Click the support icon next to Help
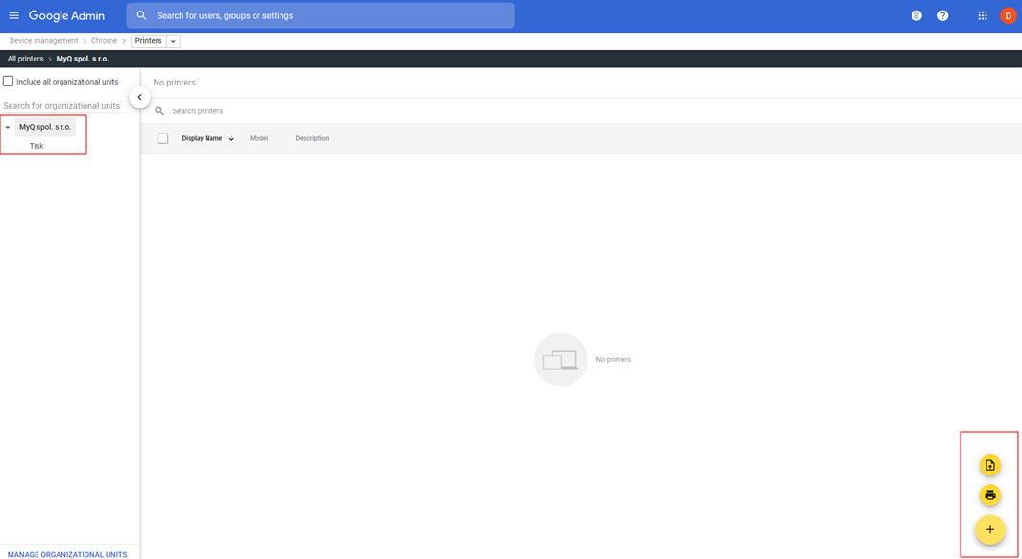This screenshot has width=1022, height=559. click(915, 15)
